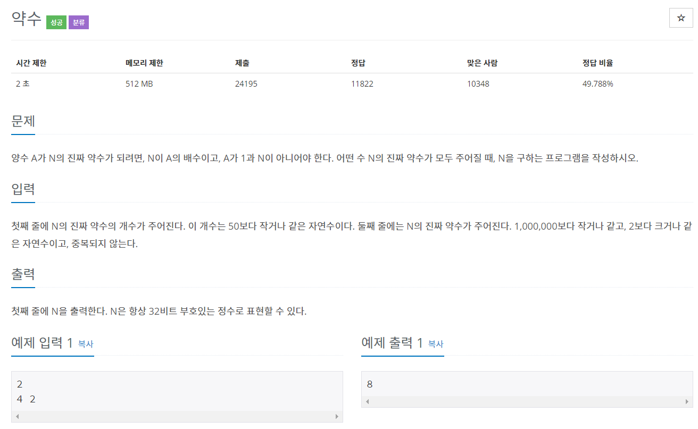Click left scroll arrow in example output box

pos(367,401)
